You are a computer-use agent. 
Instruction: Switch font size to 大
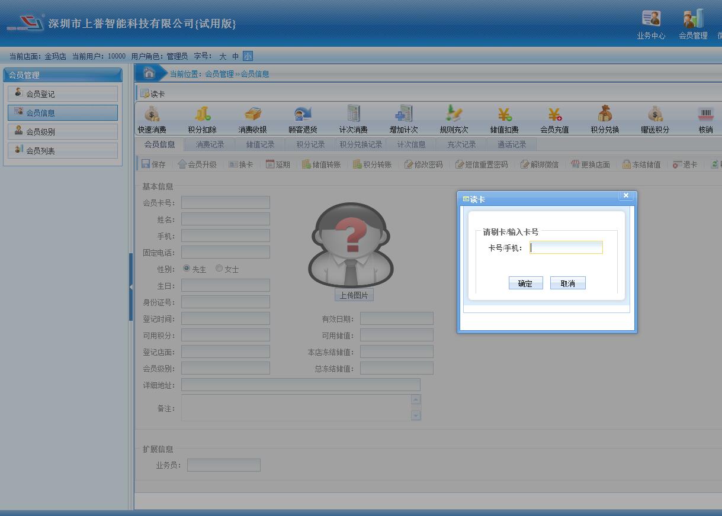223,56
